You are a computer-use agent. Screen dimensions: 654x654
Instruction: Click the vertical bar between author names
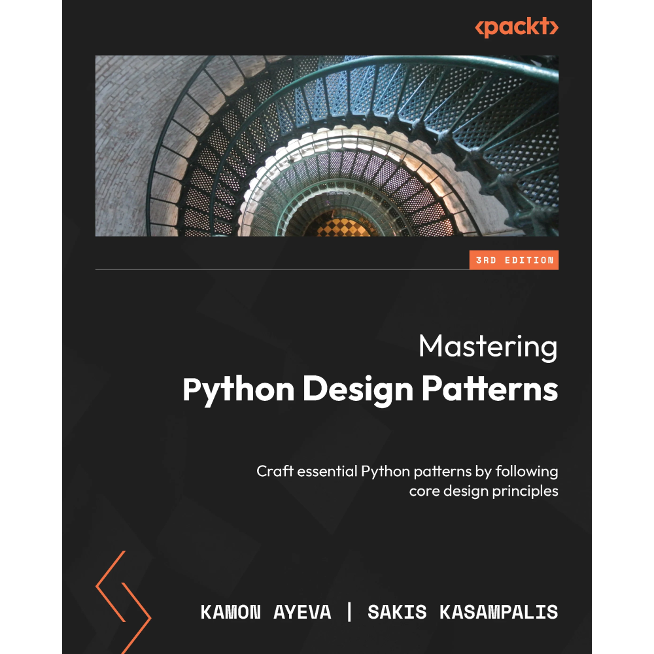(349, 612)
